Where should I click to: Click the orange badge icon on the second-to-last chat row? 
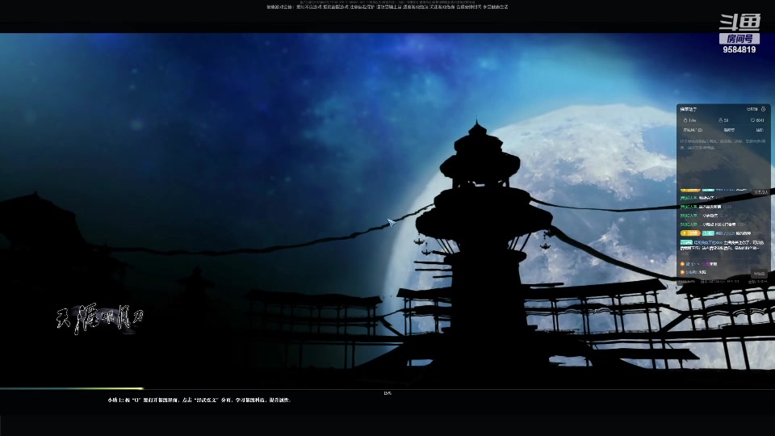(x=683, y=264)
